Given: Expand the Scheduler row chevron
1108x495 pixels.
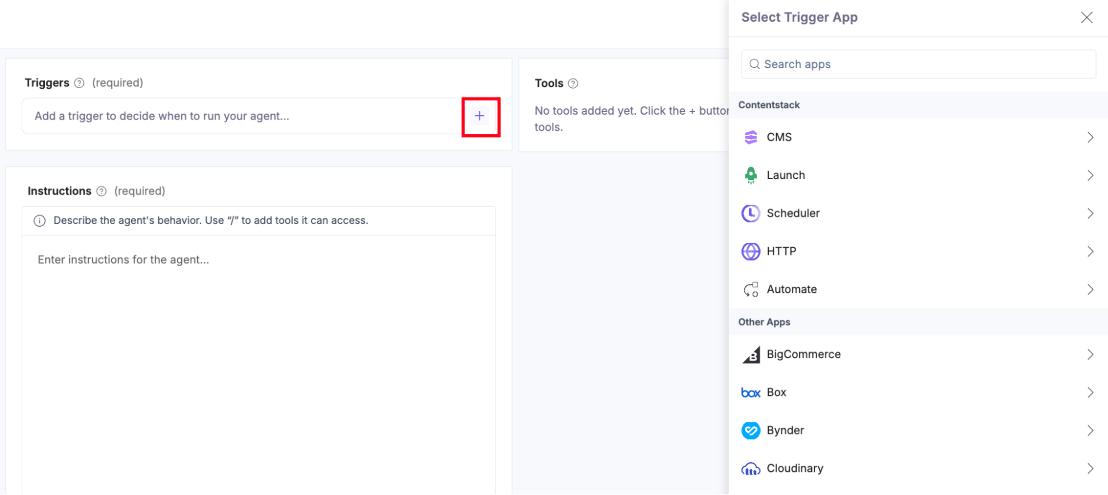Looking at the screenshot, I should 1090,213.
